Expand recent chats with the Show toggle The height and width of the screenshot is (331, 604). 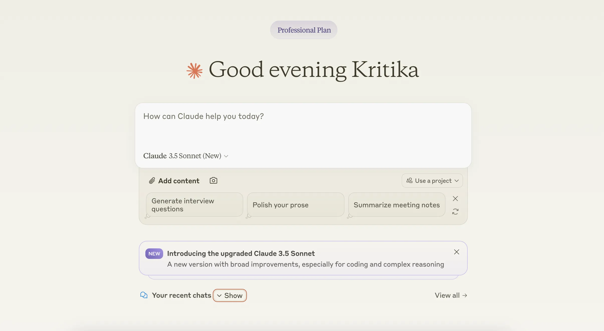tap(230, 295)
